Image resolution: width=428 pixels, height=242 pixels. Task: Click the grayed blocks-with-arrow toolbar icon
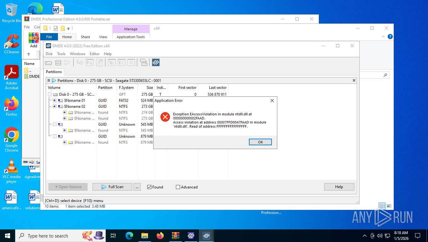[80, 63]
